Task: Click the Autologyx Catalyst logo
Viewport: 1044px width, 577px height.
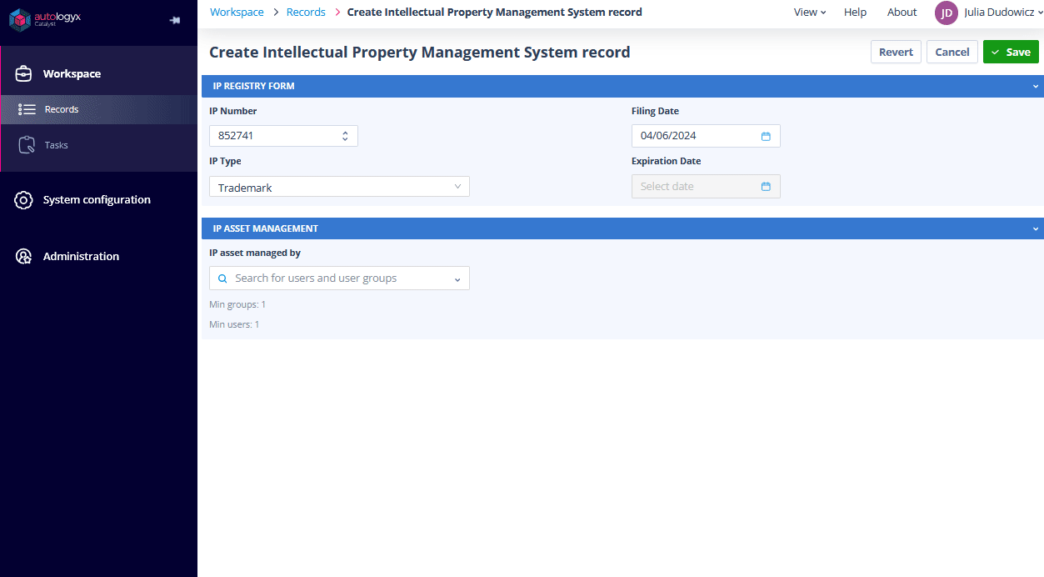Action: point(45,18)
